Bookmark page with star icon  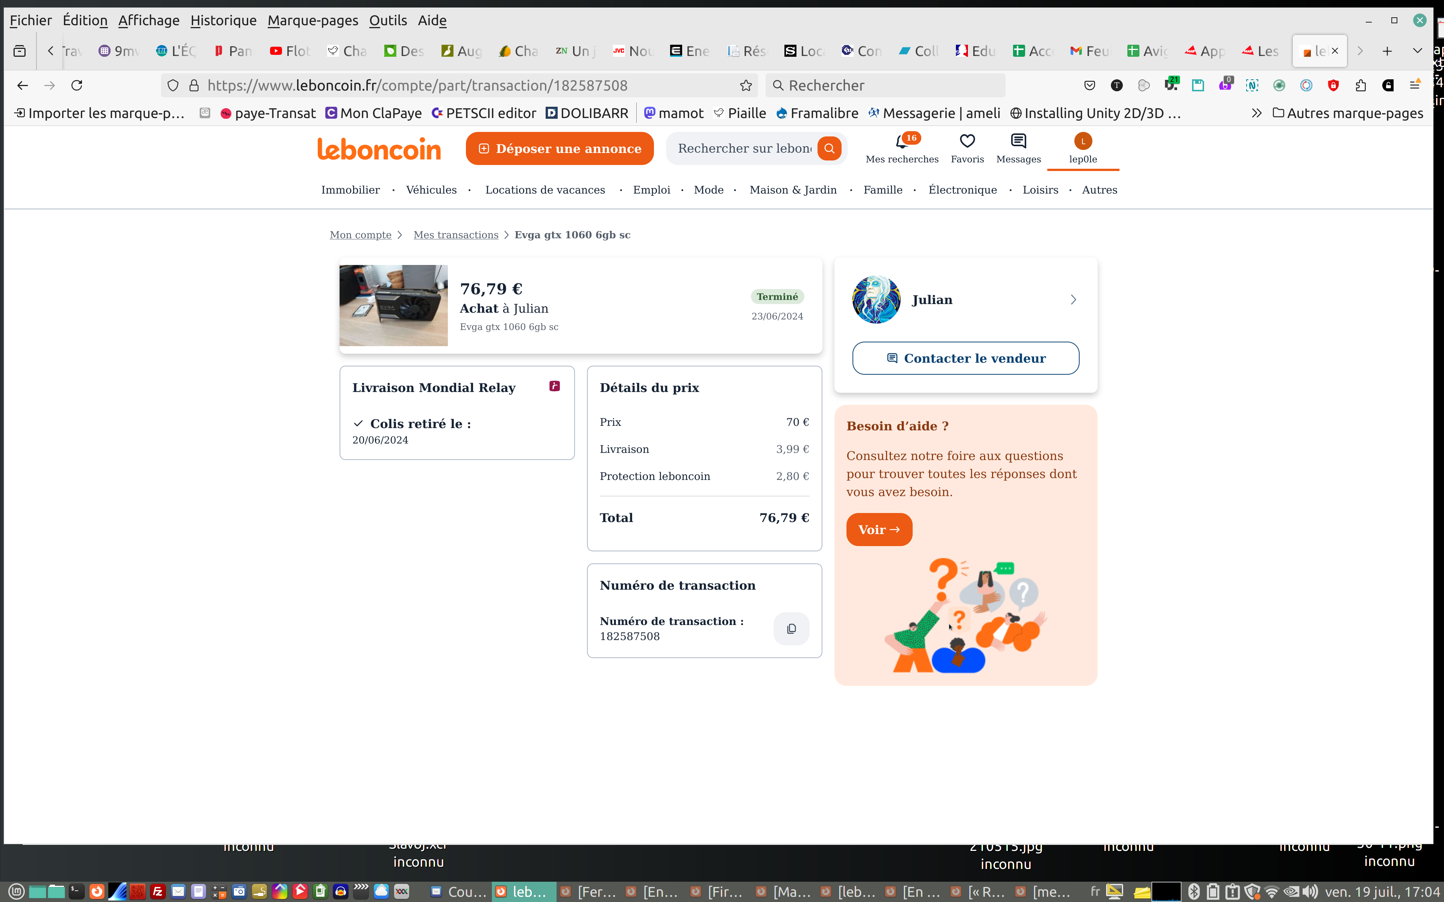click(746, 85)
